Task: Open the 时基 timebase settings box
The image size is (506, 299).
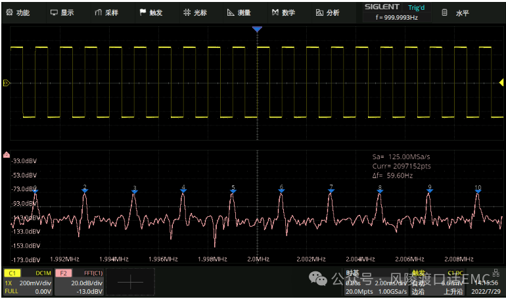Action: click(x=375, y=282)
